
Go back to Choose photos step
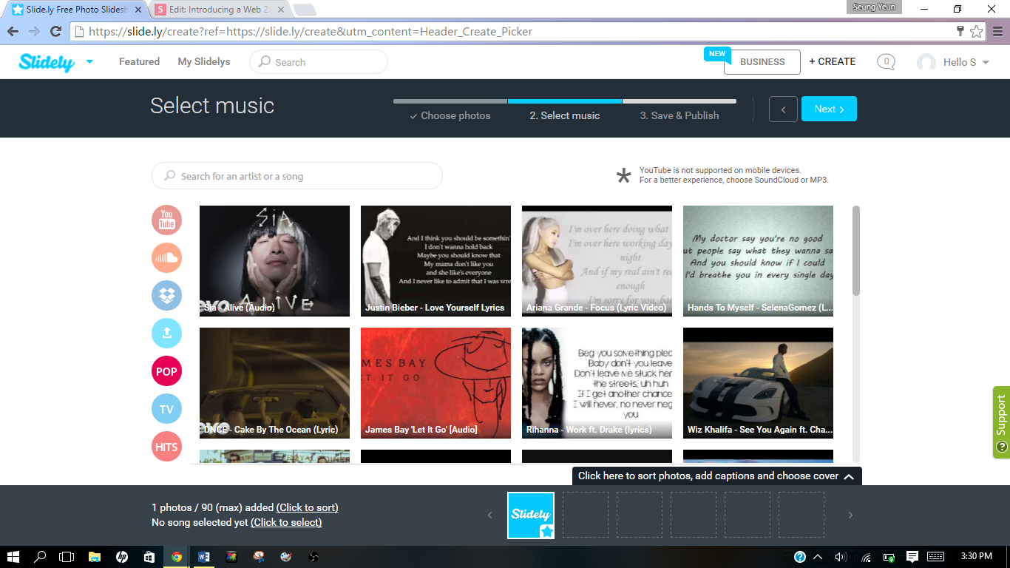(450, 115)
